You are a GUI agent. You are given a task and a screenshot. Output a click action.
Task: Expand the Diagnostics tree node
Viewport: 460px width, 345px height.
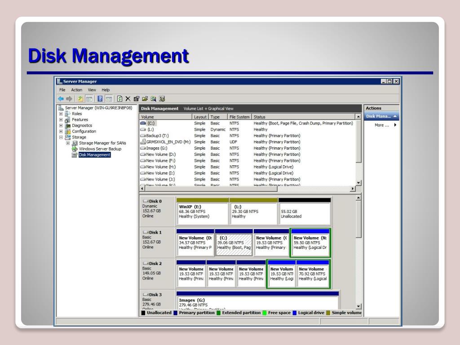[x=61, y=126]
